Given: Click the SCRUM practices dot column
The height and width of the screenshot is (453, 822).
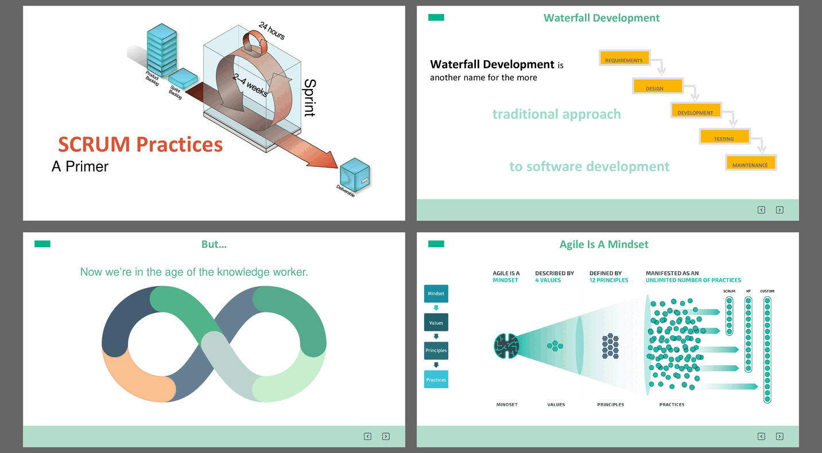Looking at the screenshot, I should coord(730,315).
